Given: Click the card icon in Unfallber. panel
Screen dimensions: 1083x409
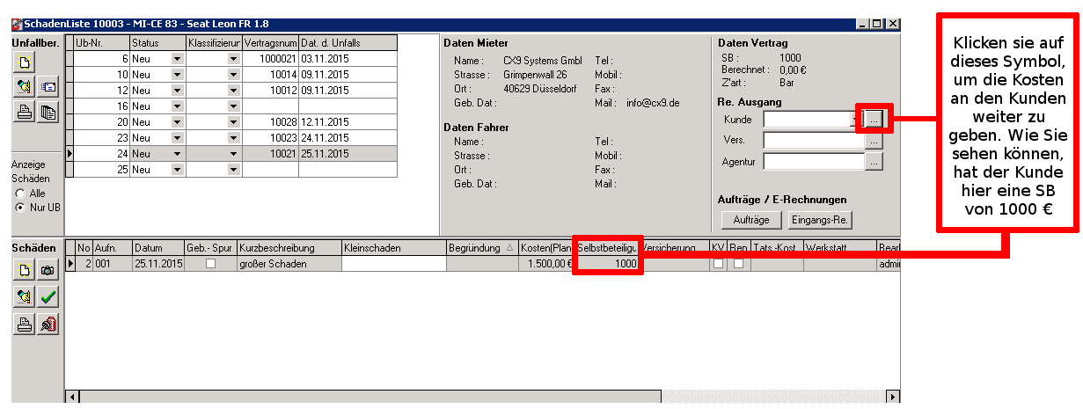Looking at the screenshot, I should click(x=48, y=86).
